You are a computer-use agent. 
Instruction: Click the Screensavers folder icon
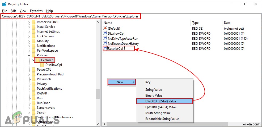tap(33, 107)
